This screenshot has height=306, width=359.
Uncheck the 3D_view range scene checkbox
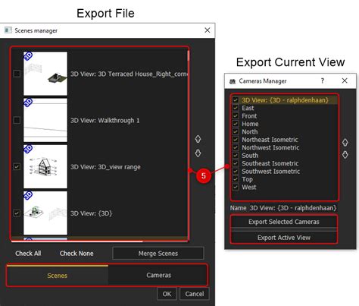[17, 166]
